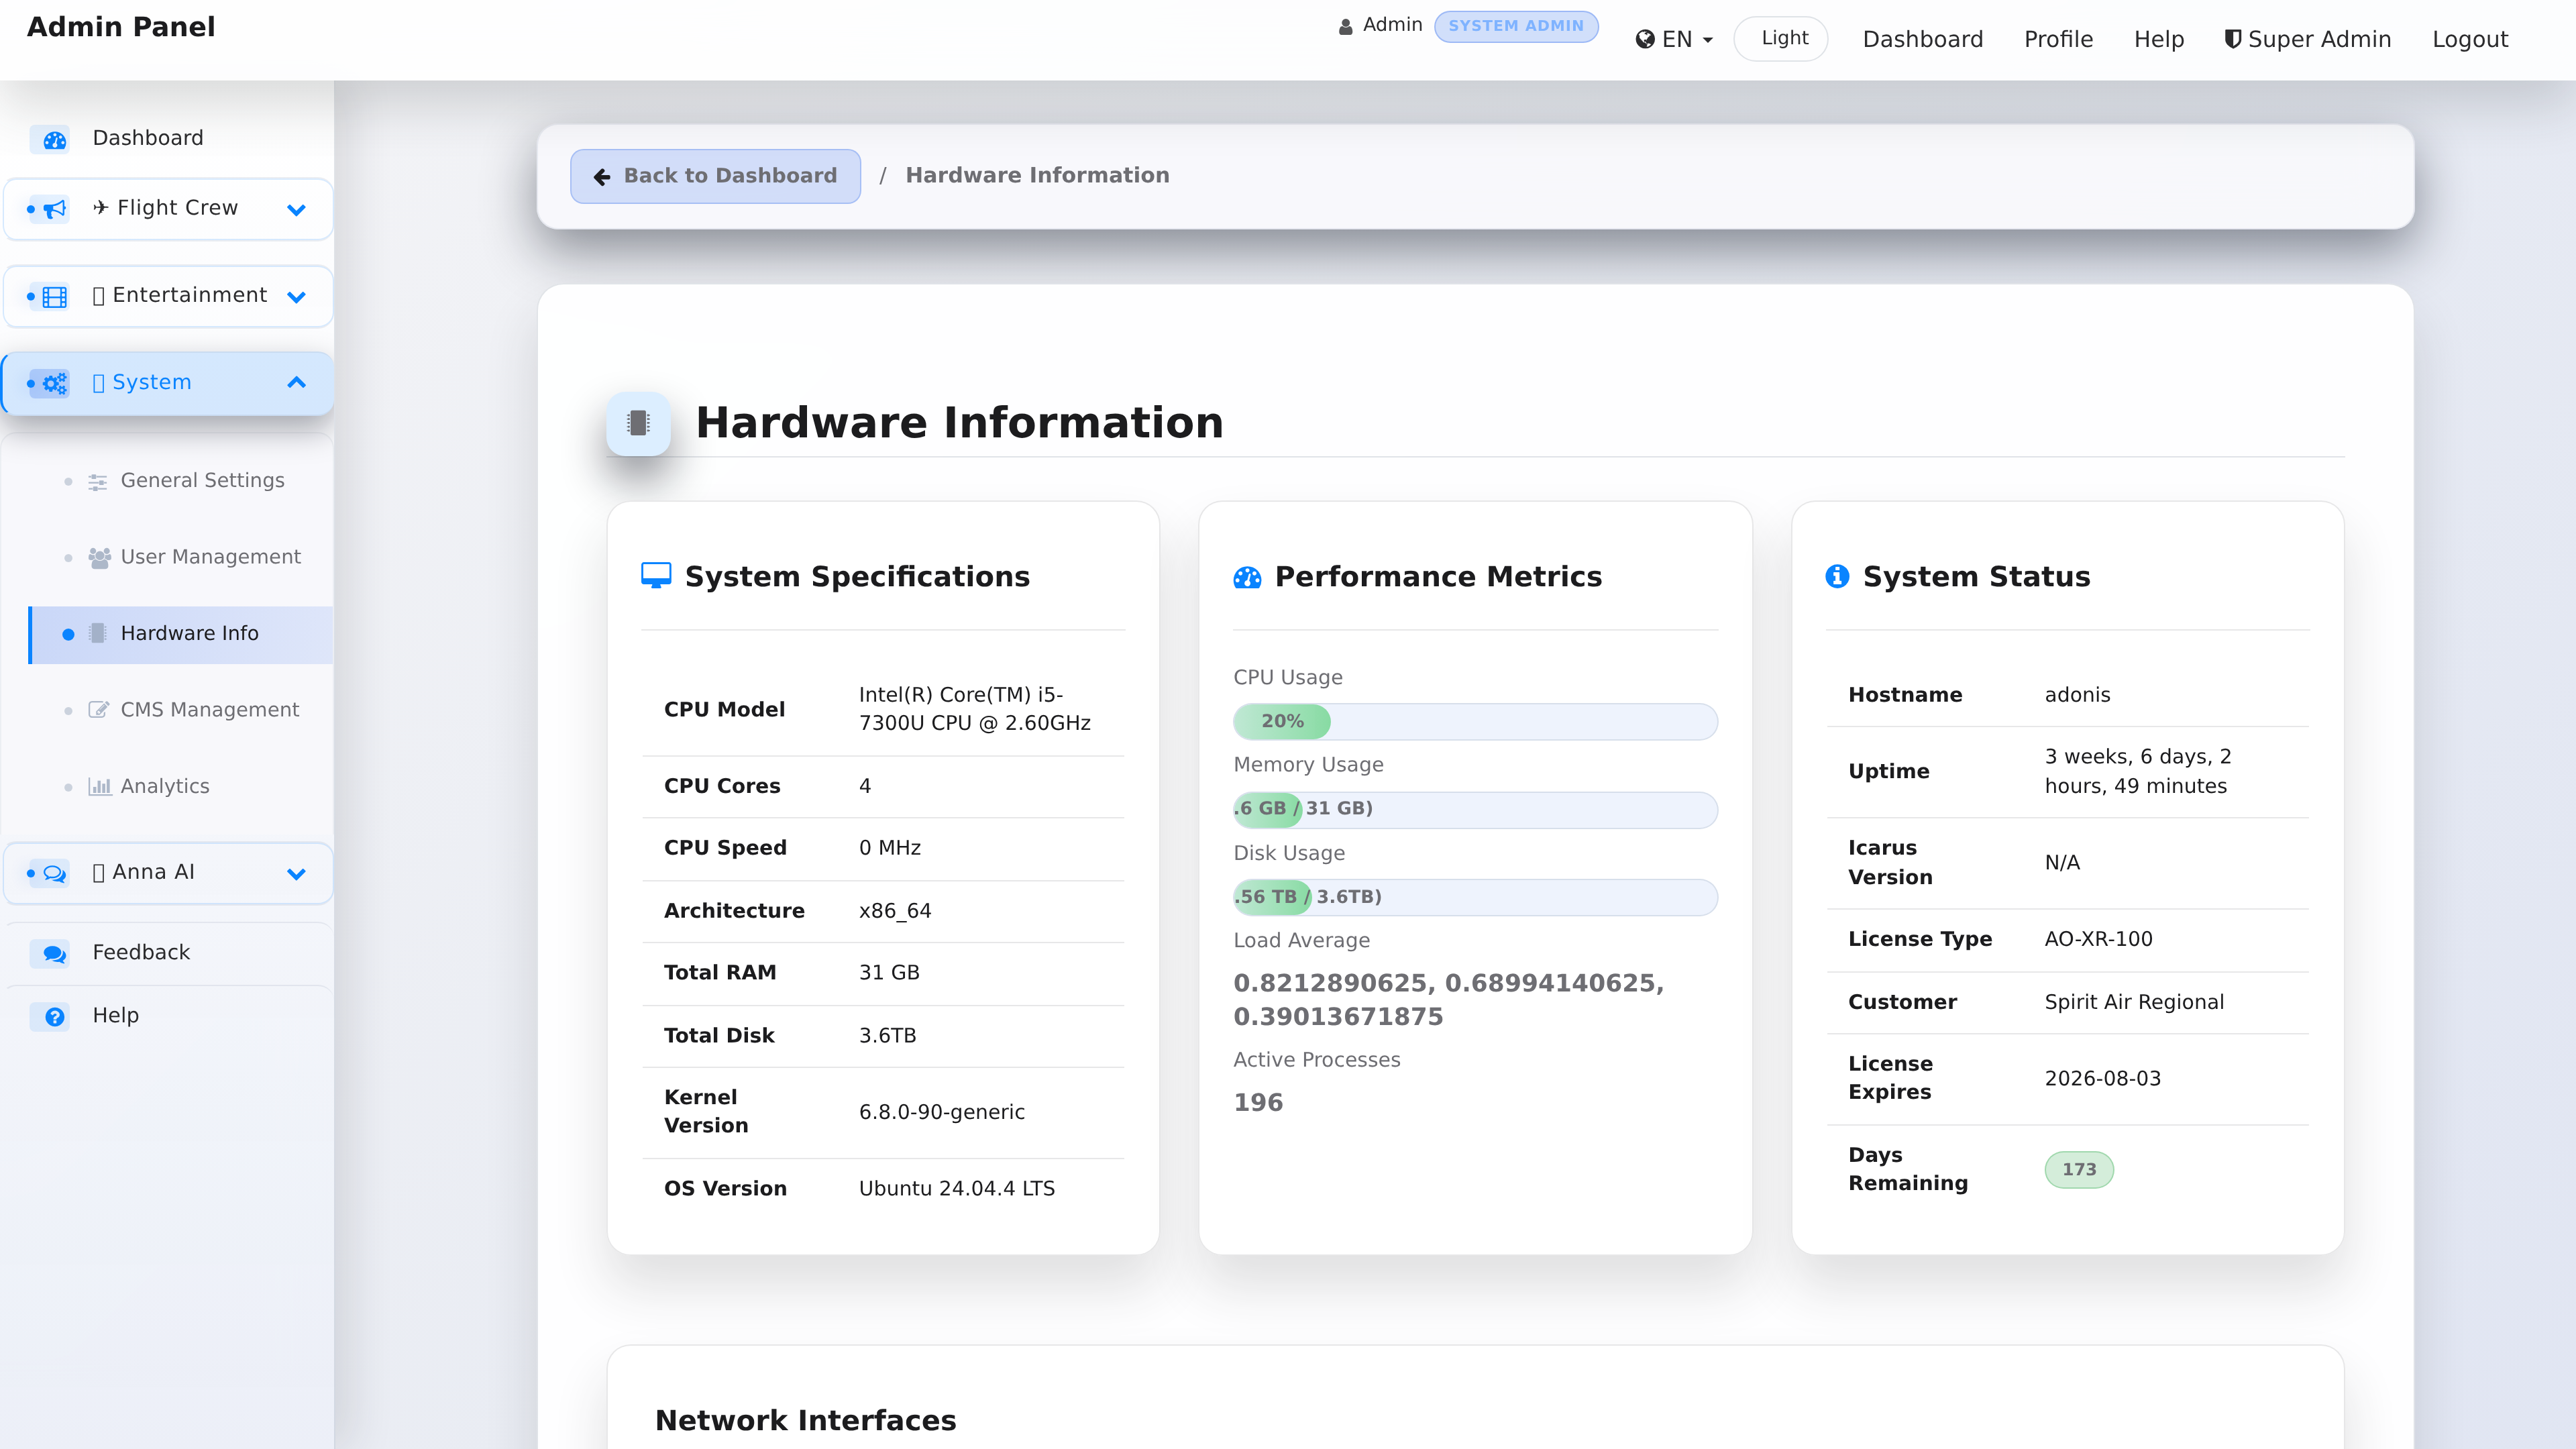
Task: Click the Dashboard gauge icon in sidebar
Action: coord(54,140)
